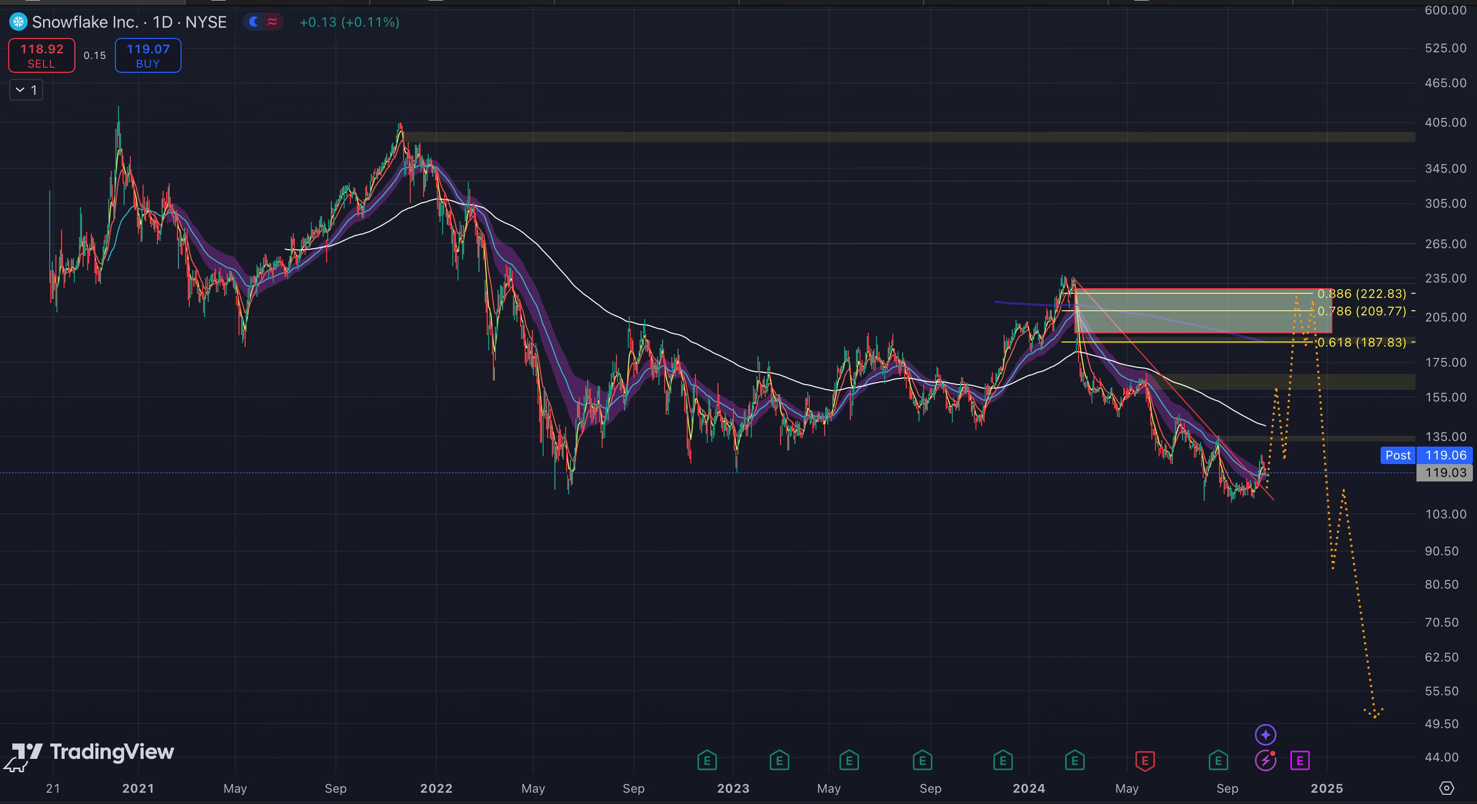Click the pink data-delay wavy icon

(272, 22)
